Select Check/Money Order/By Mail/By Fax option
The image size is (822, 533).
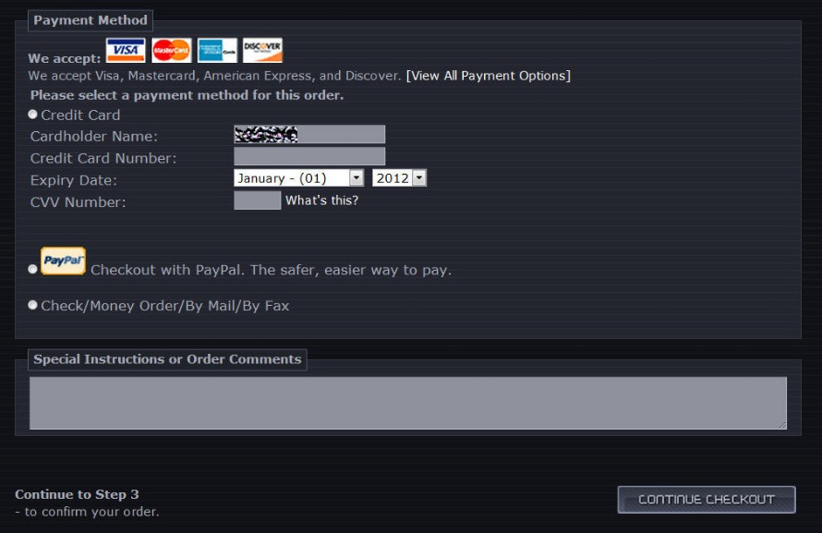click(x=32, y=305)
